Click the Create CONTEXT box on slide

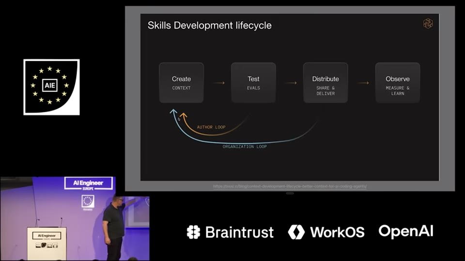pos(181,83)
